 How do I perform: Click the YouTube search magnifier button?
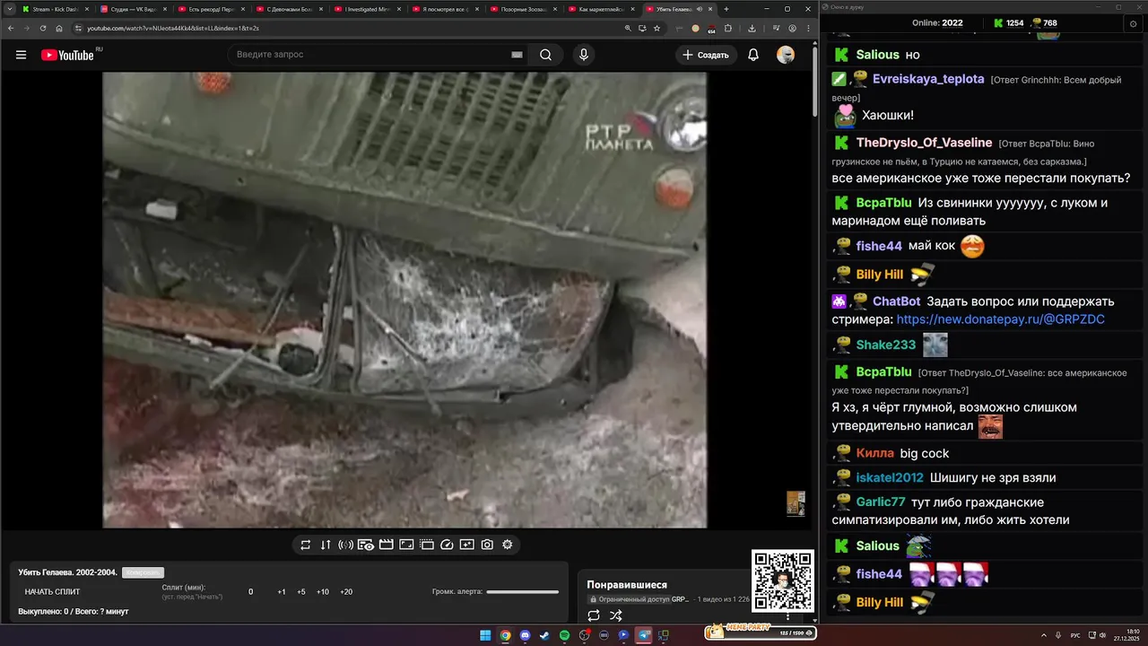545,55
